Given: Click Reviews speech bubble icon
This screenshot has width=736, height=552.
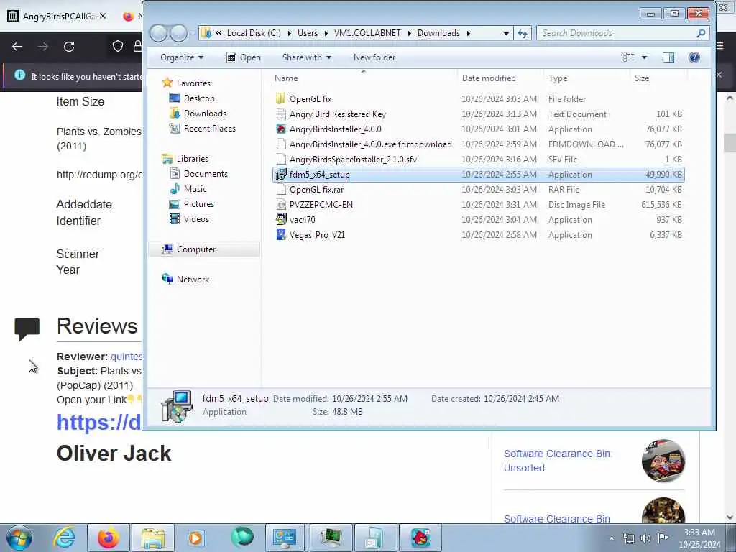Looking at the screenshot, I should click(x=27, y=328).
